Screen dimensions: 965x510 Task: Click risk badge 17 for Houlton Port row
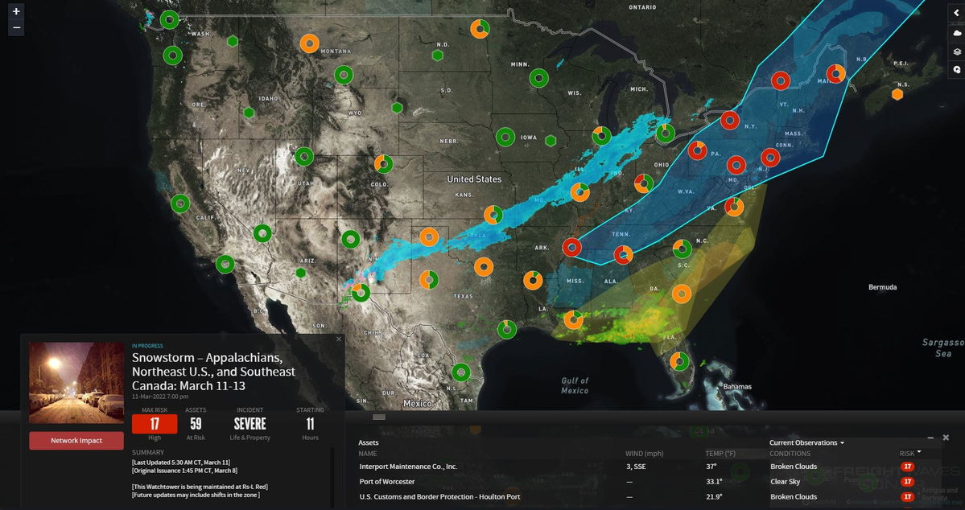tap(907, 496)
